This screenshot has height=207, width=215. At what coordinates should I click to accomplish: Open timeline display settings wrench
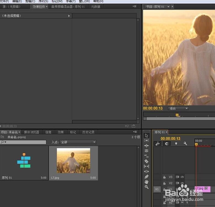(x=185, y=144)
